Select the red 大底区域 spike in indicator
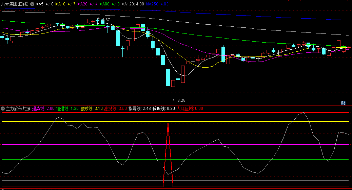The width and height of the screenshot is (352, 190). tap(168, 155)
